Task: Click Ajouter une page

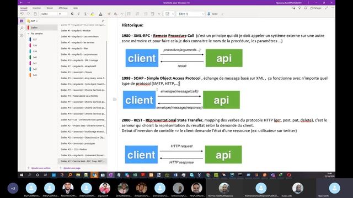Action: pos(70,168)
